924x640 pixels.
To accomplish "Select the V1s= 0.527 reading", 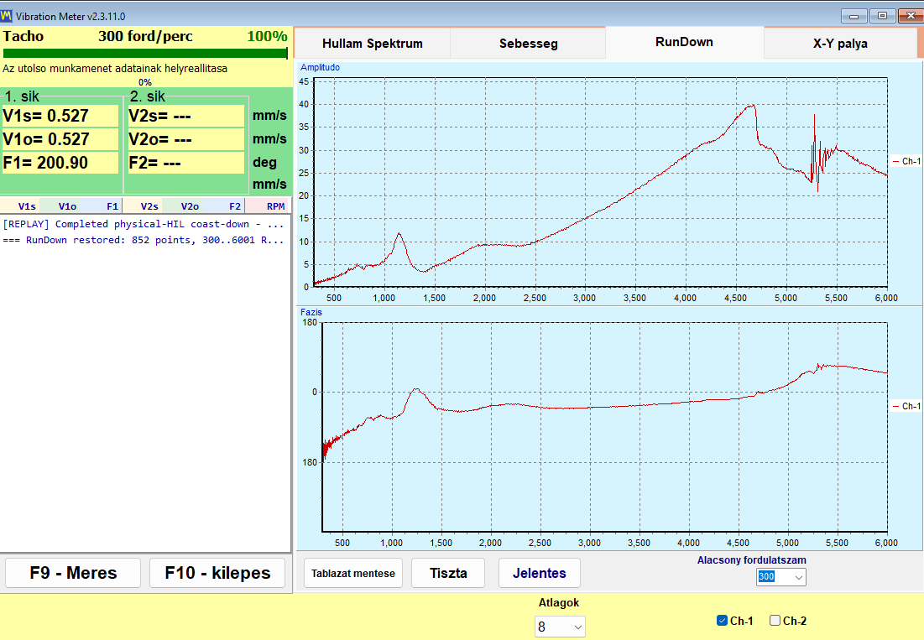I will coord(60,116).
